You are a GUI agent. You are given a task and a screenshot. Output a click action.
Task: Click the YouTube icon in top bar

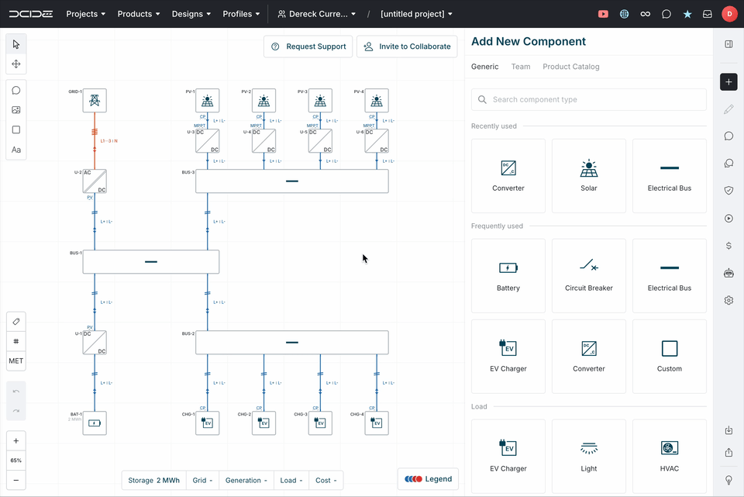[604, 14]
